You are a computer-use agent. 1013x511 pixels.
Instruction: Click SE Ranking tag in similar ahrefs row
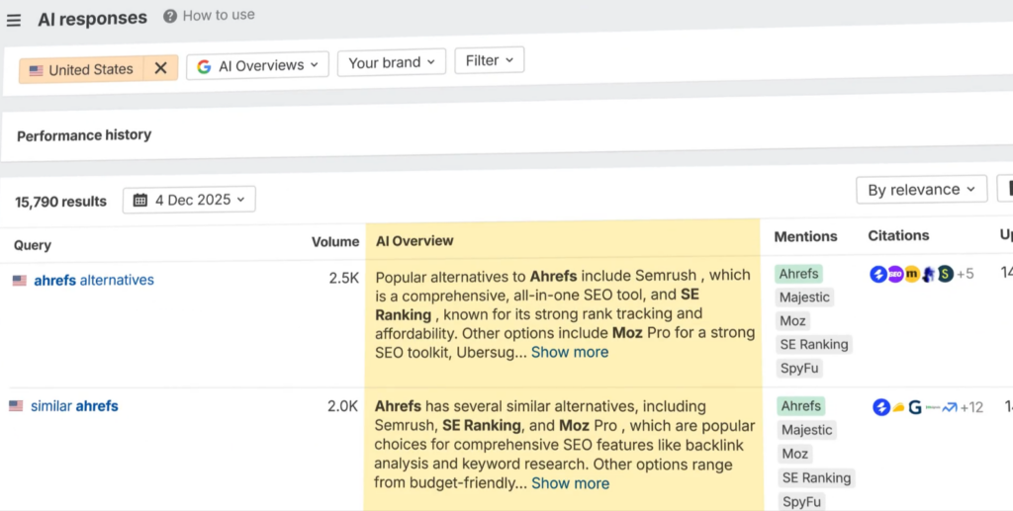(816, 478)
